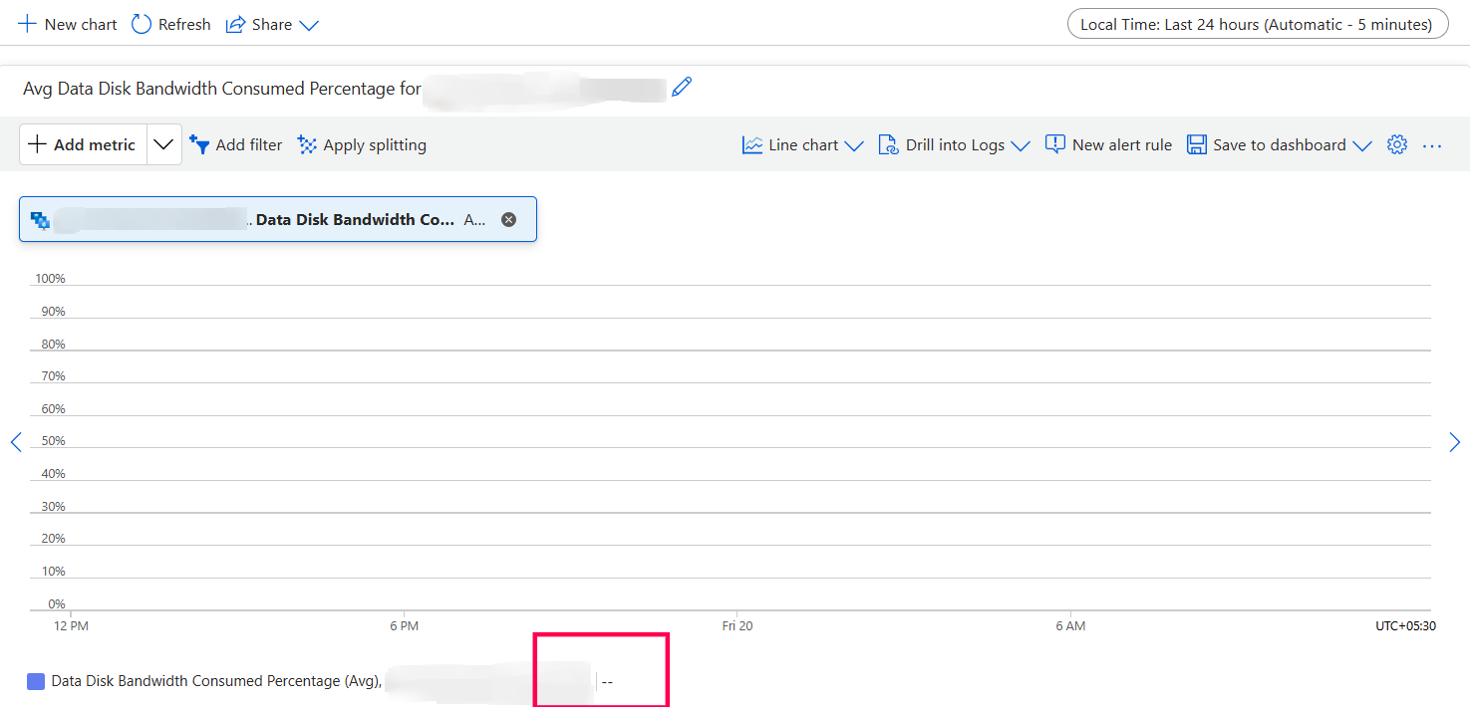The height and width of the screenshot is (707, 1470).
Task: Click Apply splitting
Action: [362, 144]
